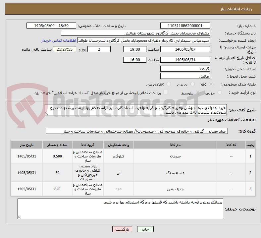
Task: Select the جزیی purchase type radio
Action: (220, 92)
